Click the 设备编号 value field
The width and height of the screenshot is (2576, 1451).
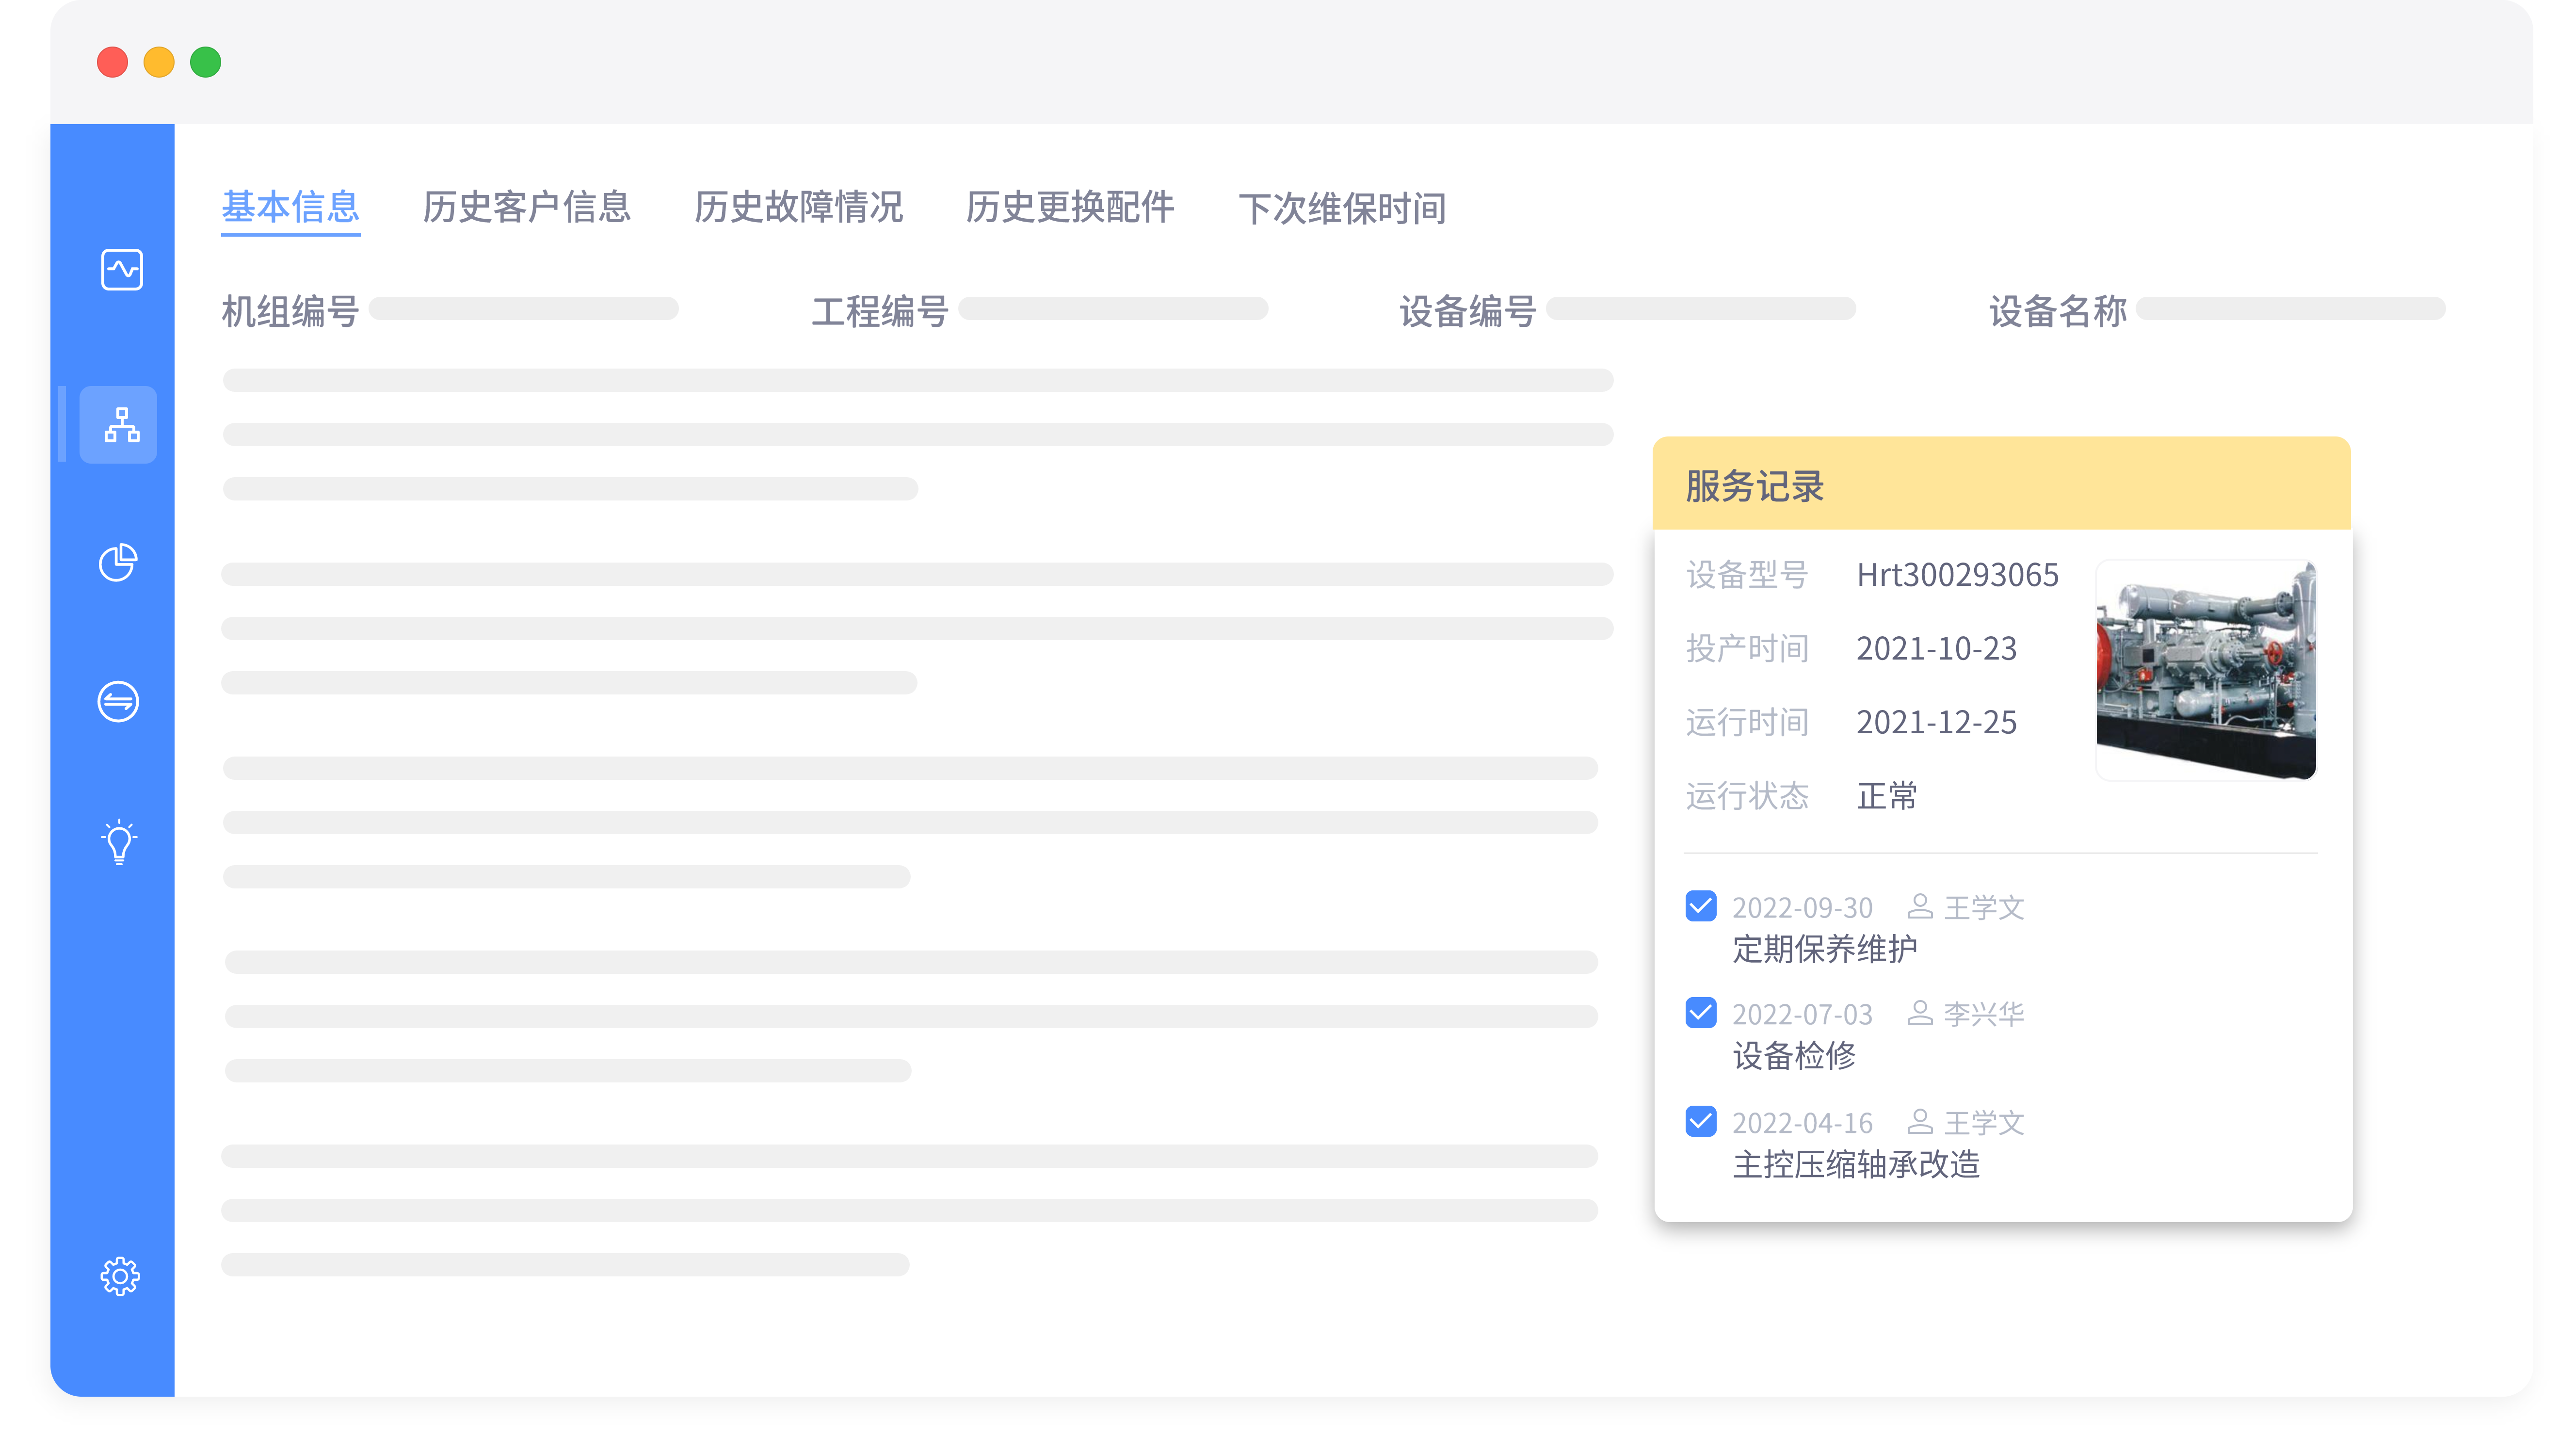click(1701, 308)
